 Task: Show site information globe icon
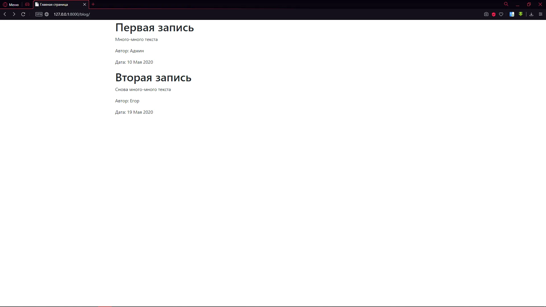coord(47,14)
